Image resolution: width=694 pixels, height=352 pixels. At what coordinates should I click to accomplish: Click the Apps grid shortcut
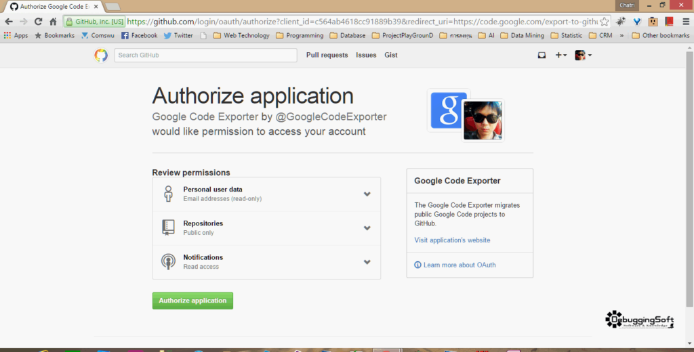pyautogui.click(x=16, y=35)
